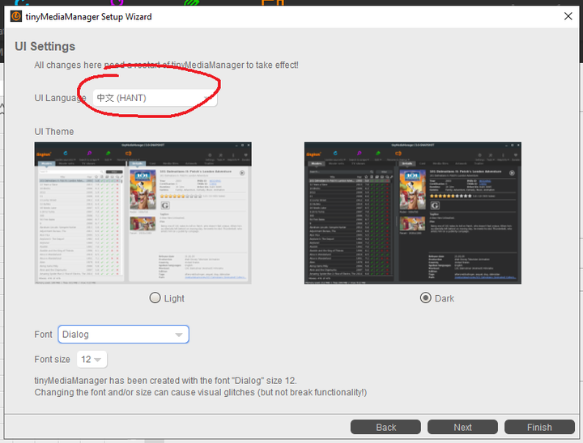Click the UI Language label
The height and width of the screenshot is (443, 583).
point(60,98)
